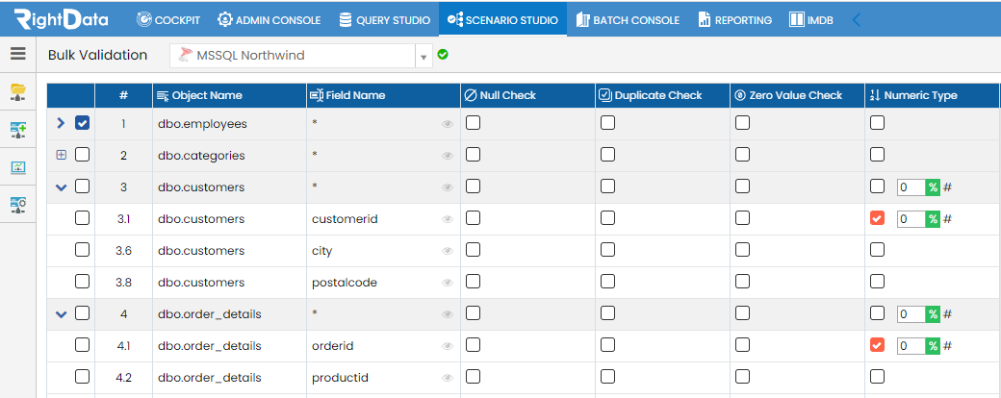Switch to the Query Studio tab
This screenshot has width=1001, height=398.
click(x=384, y=20)
